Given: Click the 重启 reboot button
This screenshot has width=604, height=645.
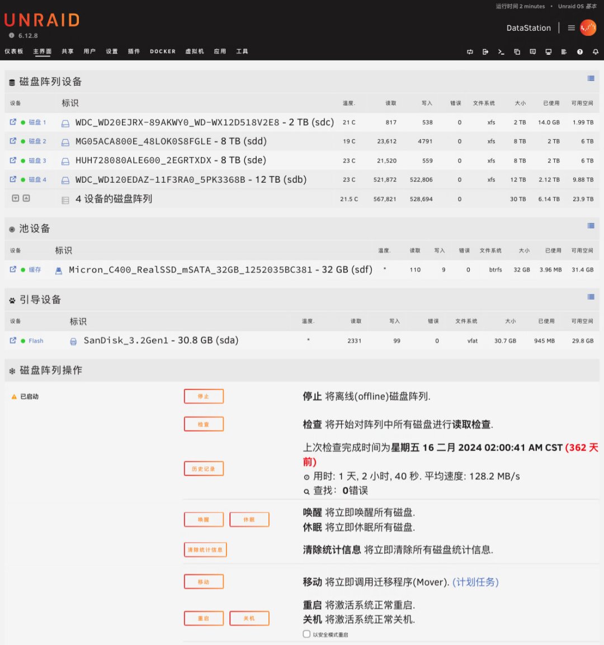Looking at the screenshot, I should (204, 618).
